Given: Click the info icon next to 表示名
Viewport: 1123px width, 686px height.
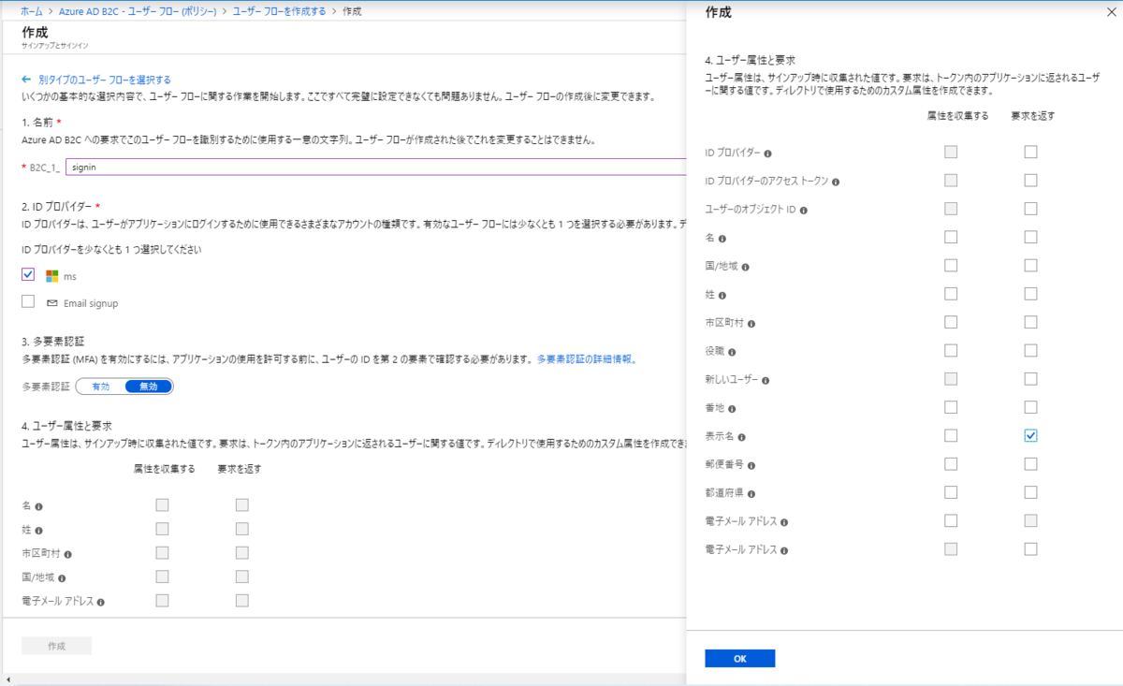Looking at the screenshot, I should tap(740, 435).
